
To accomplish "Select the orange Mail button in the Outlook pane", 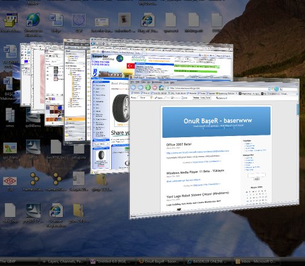I will point(75,119).
